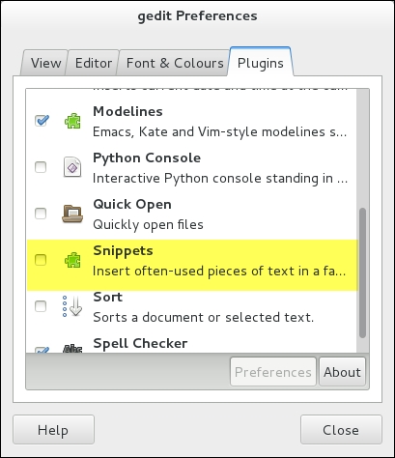Image resolution: width=395 pixels, height=458 pixels.
Task: Open the Editor tab
Action: [x=94, y=63]
